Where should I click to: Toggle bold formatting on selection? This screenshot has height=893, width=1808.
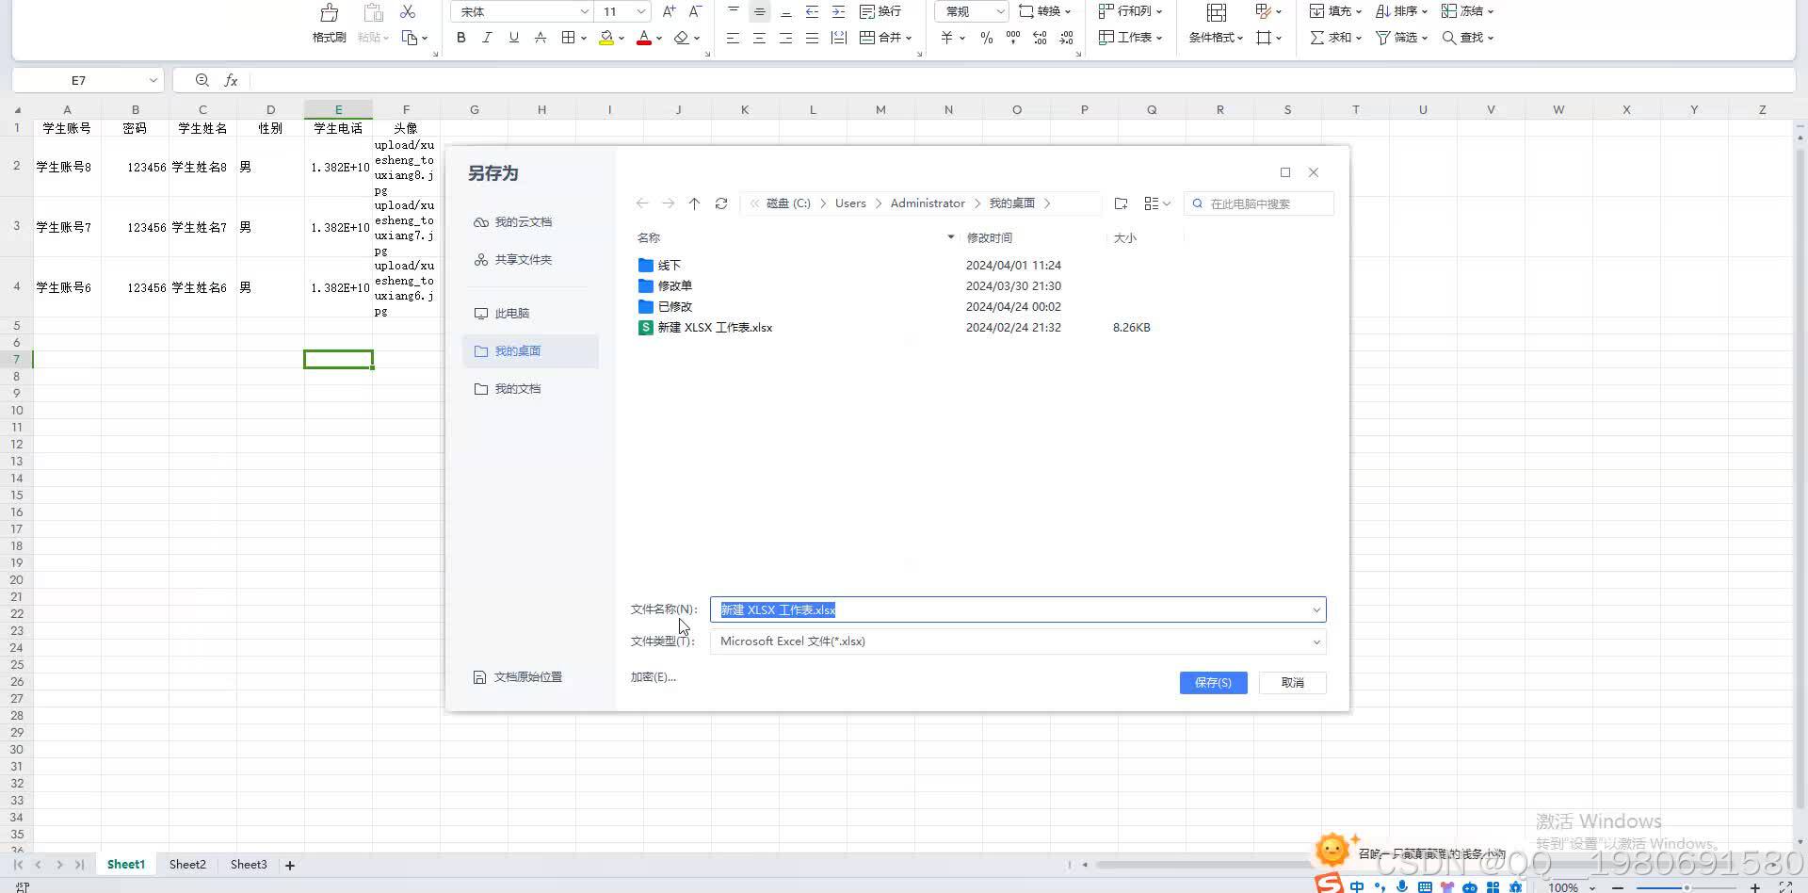point(461,37)
